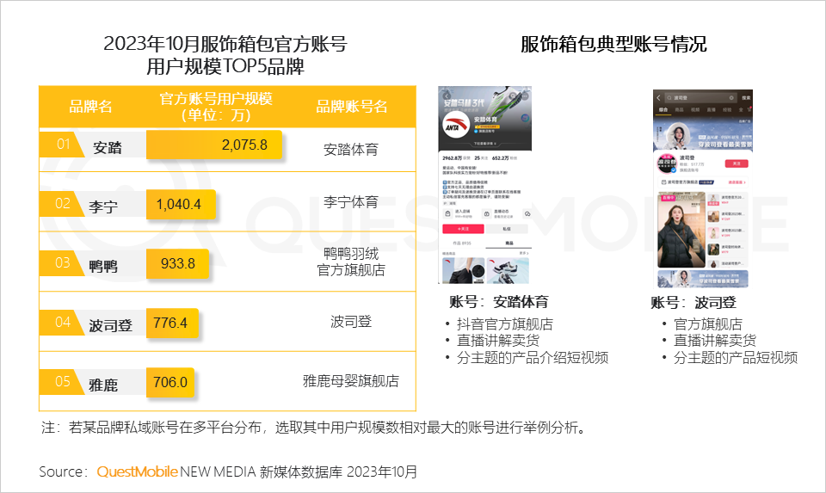
Task: Expand Anta pull-down details chevron
Action: pos(496,144)
